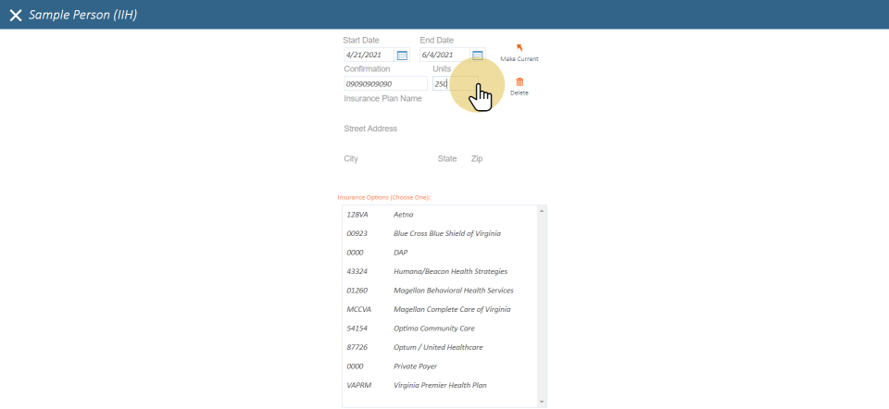Click the Make Current arrow icon
This screenshot has height=409, width=889.
519,48
